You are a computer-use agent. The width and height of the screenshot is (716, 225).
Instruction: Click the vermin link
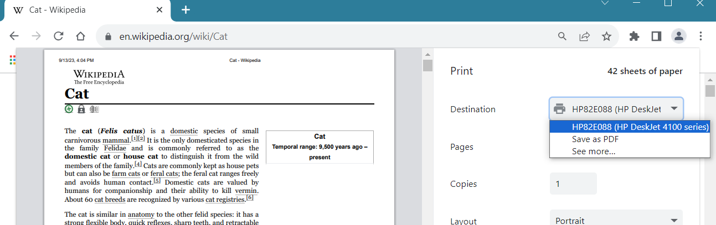click(x=246, y=191)
